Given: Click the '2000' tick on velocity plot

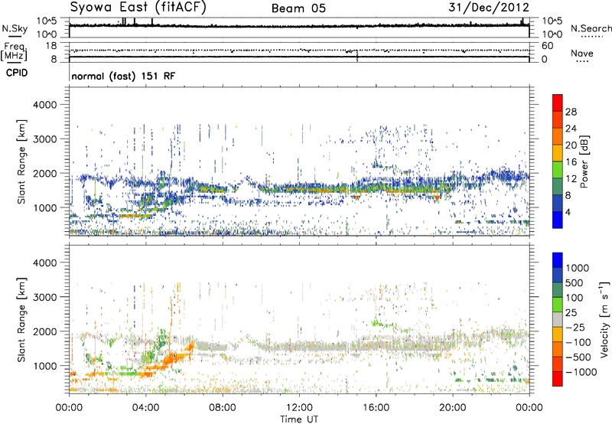Looking at the screenshot, I should click(x=45, y=331).
